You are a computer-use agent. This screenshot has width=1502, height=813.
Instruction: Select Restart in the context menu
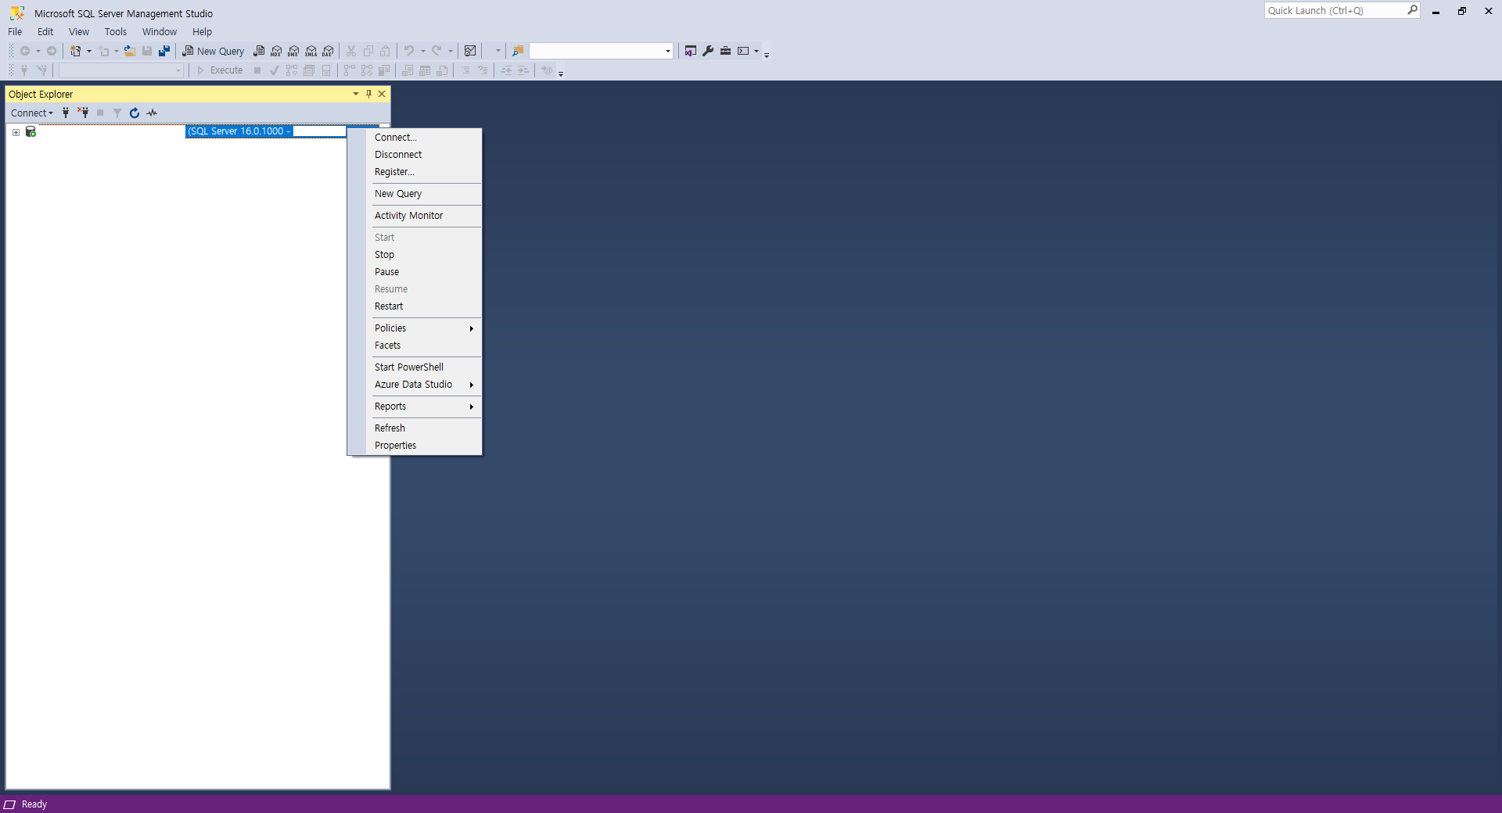pos(415,306)
